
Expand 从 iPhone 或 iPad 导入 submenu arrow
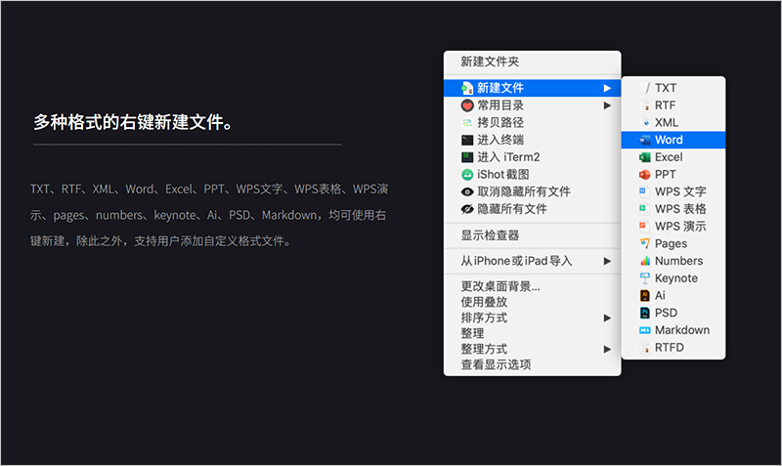(x=607, y=261)
